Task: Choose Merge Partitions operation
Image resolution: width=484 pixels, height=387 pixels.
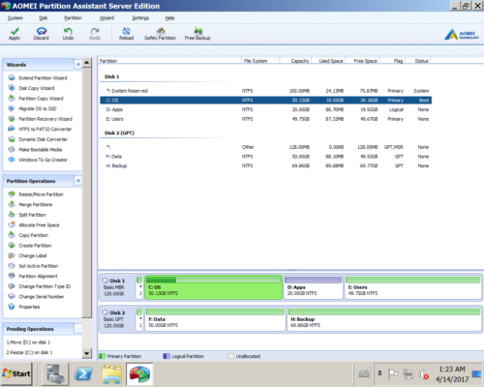Action: click(31, 204)
